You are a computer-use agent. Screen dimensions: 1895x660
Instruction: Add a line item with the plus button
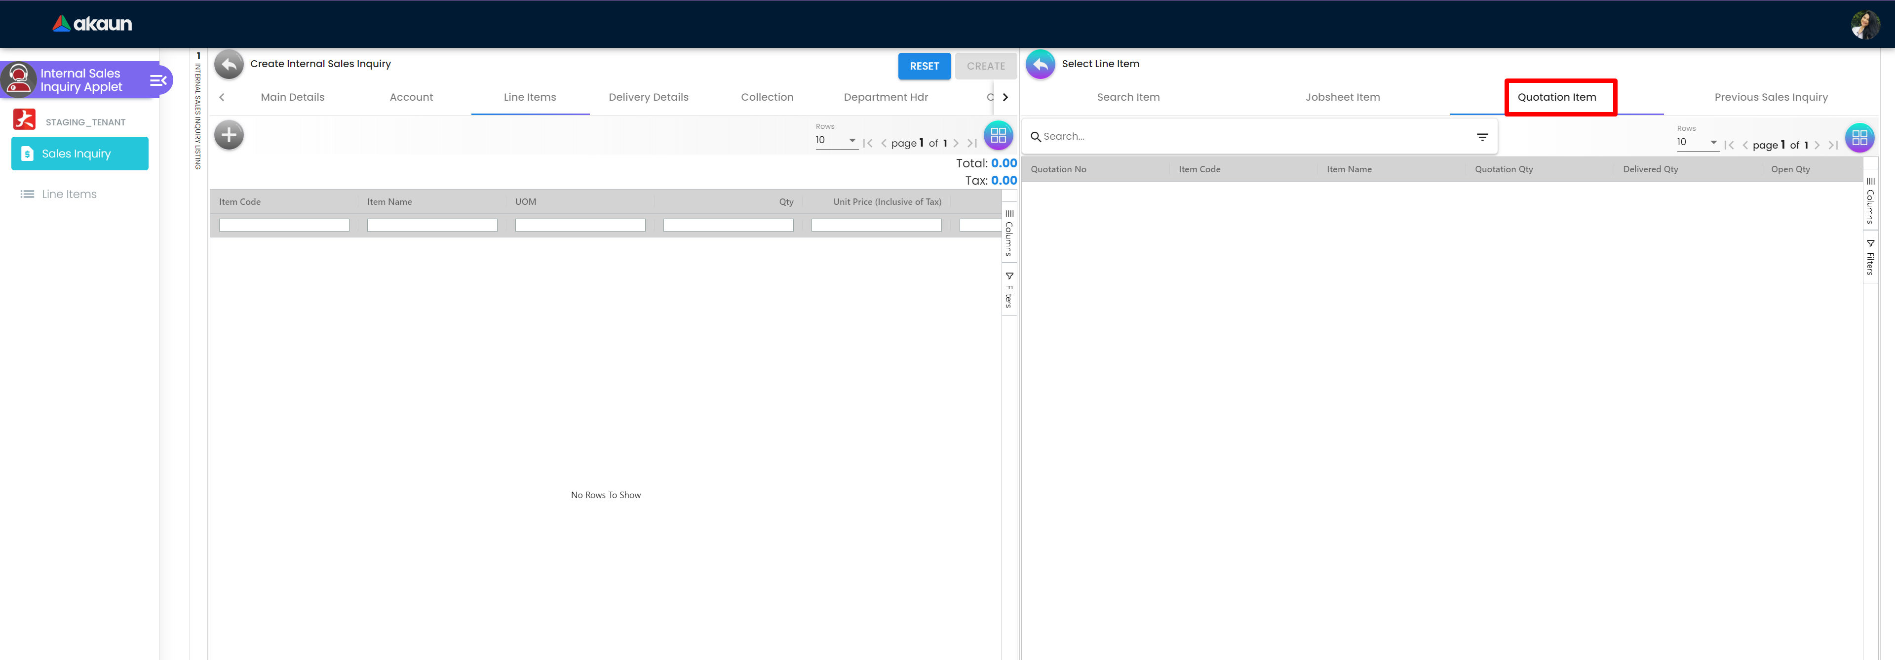coord(229,135)
